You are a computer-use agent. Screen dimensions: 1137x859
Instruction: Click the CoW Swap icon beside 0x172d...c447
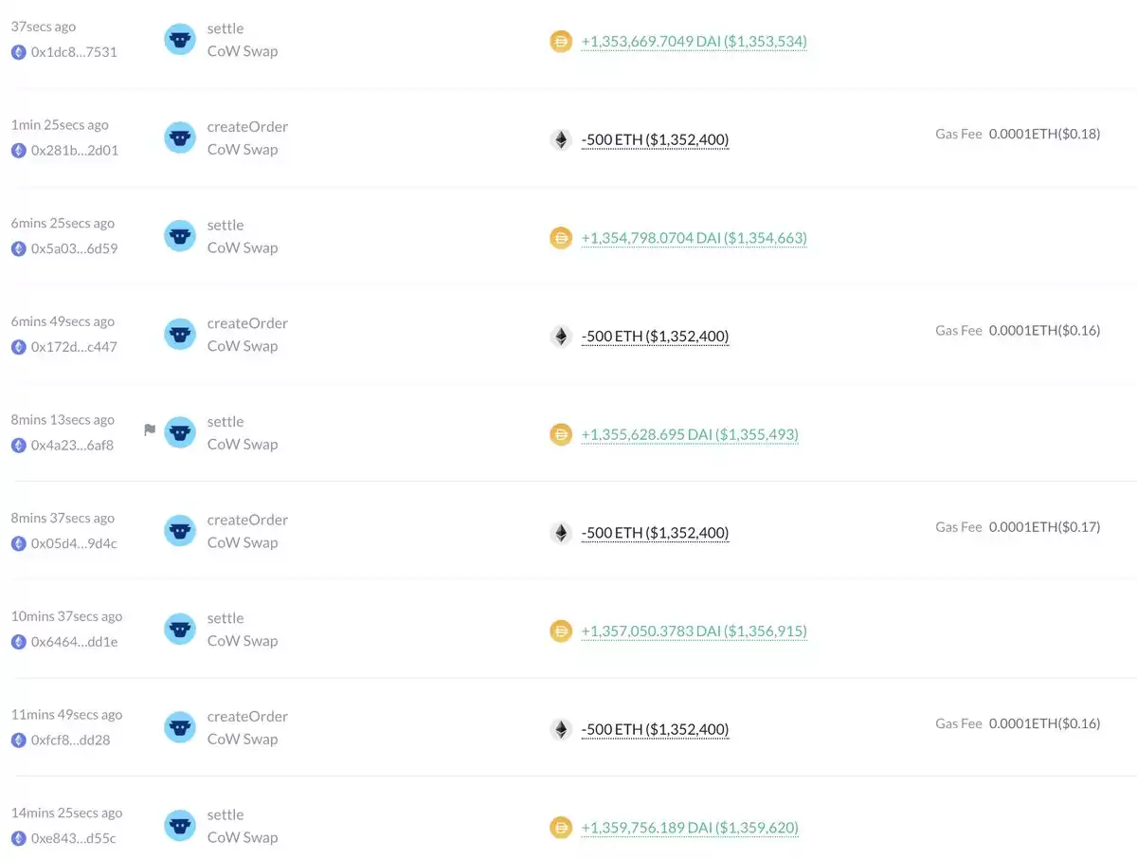[180, 334]
